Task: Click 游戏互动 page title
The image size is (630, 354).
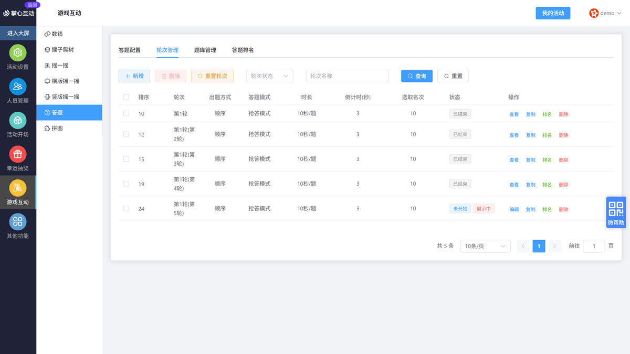Action: pos(69,13)
